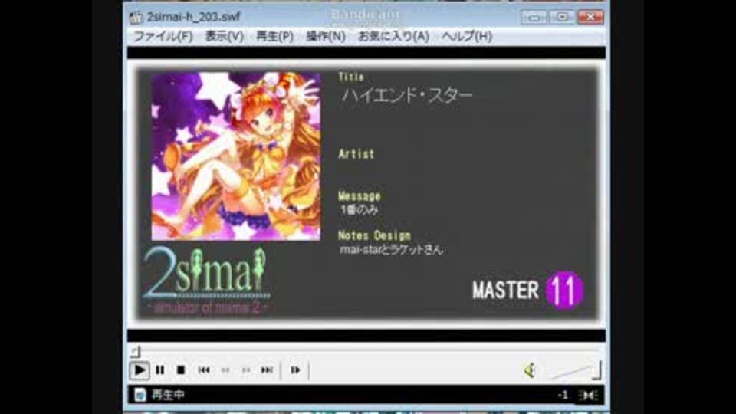This screenshot has height=414, width=736.
Task: Open the 表示(V) menu
Action: coord(225,36)
